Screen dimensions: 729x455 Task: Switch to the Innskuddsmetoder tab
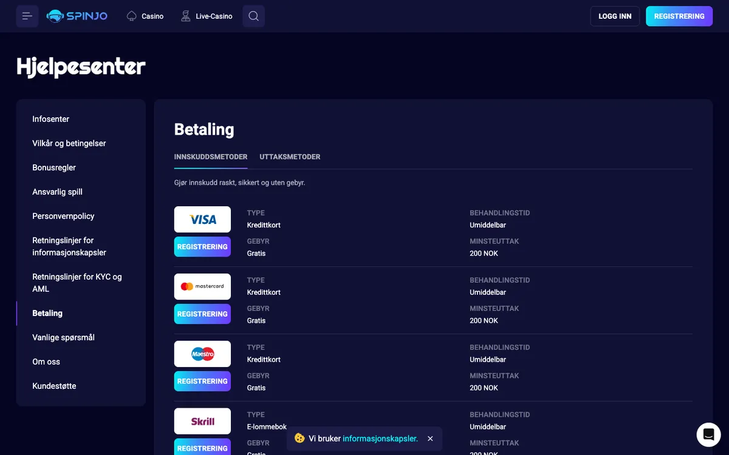click(211, 157)
